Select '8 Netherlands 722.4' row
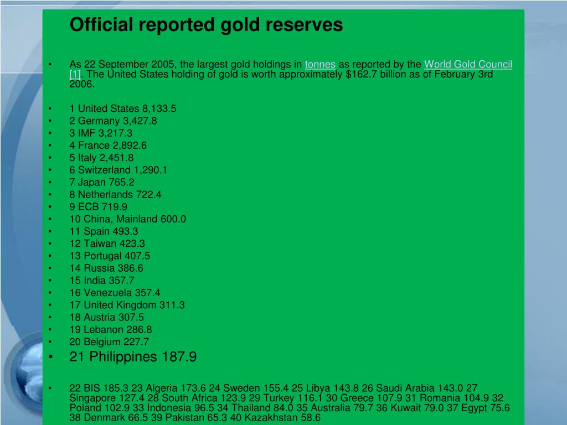This screenshot has width=567, height=425. (115, 195)
